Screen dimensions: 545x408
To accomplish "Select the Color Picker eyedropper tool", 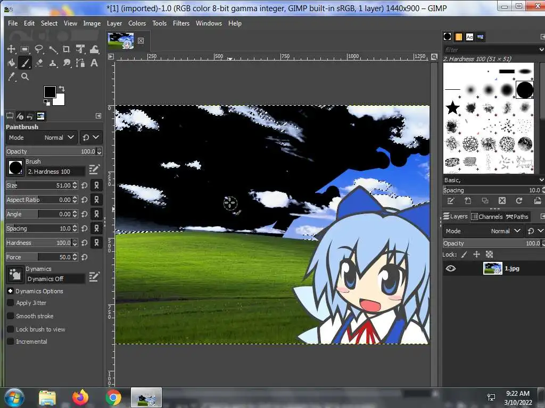I will pos(11,76).
